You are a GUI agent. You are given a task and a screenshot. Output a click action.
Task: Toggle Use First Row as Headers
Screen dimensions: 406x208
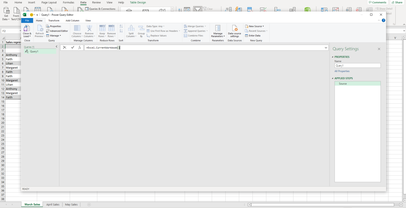point(163,31)
